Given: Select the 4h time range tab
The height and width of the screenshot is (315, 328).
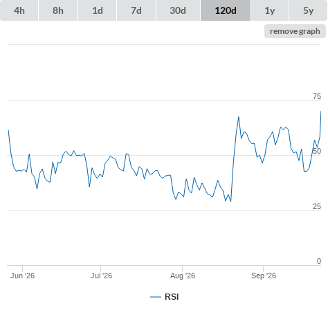Looking at the screenshot, I should pos(19,10).
